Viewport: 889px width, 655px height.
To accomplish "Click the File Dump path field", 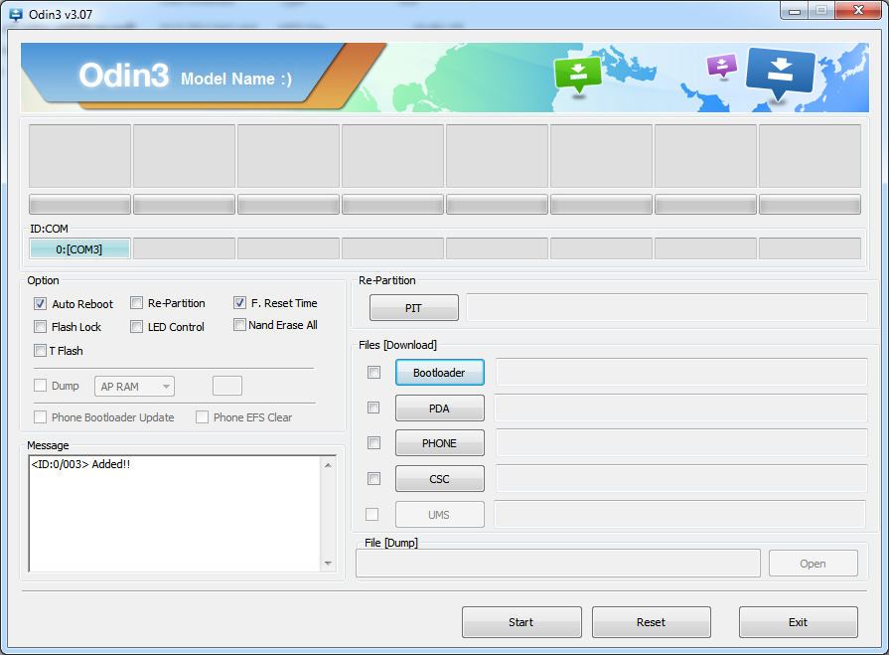I will pos(558,564).
